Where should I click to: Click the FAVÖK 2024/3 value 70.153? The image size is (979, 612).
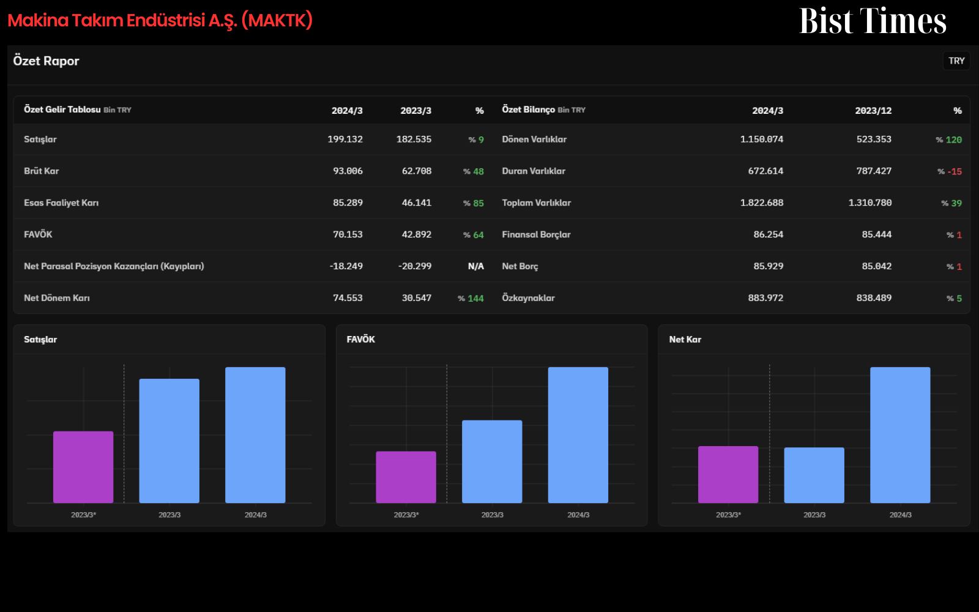(x=348, y=234)
